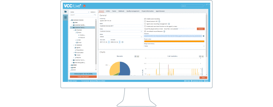Click the help icon beside the Filename field
This screenshot has width=273, height=107.
[204, 36]
